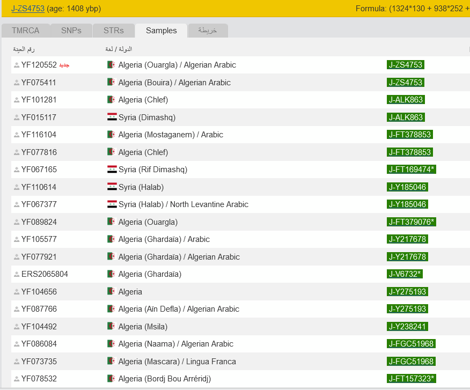Screen dimensions: 470x390
Task: Open the خريطة map tab
Action: point(208,31)
